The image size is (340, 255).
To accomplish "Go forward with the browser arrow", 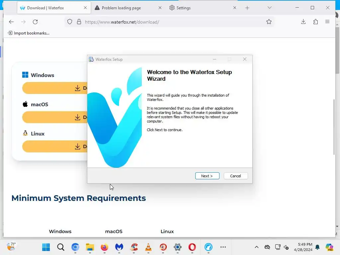I will 23,22.
